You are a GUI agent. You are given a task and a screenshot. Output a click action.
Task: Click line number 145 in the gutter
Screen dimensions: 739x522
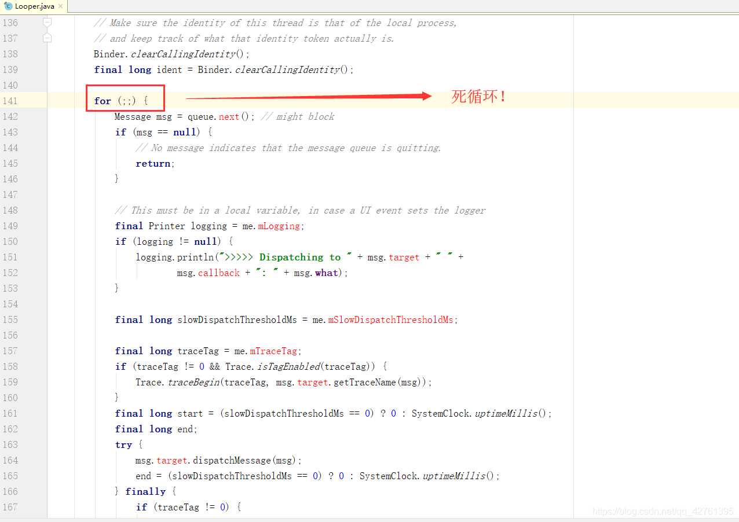coord(10,163)
